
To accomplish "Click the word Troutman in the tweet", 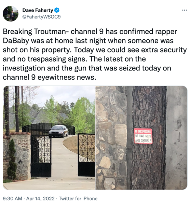I will (x=51, y=32).
